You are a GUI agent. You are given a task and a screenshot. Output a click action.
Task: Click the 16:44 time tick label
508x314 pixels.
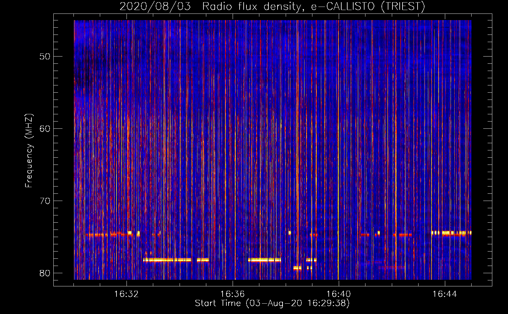point(445,294)
